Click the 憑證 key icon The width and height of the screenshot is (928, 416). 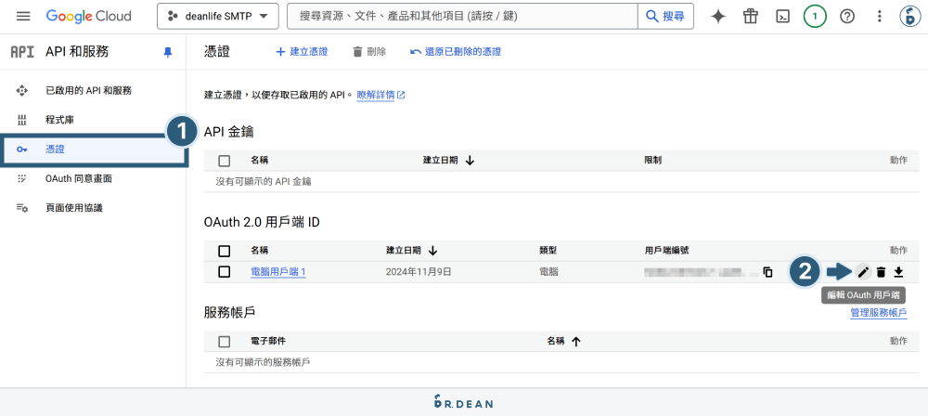tap(22, 149)
